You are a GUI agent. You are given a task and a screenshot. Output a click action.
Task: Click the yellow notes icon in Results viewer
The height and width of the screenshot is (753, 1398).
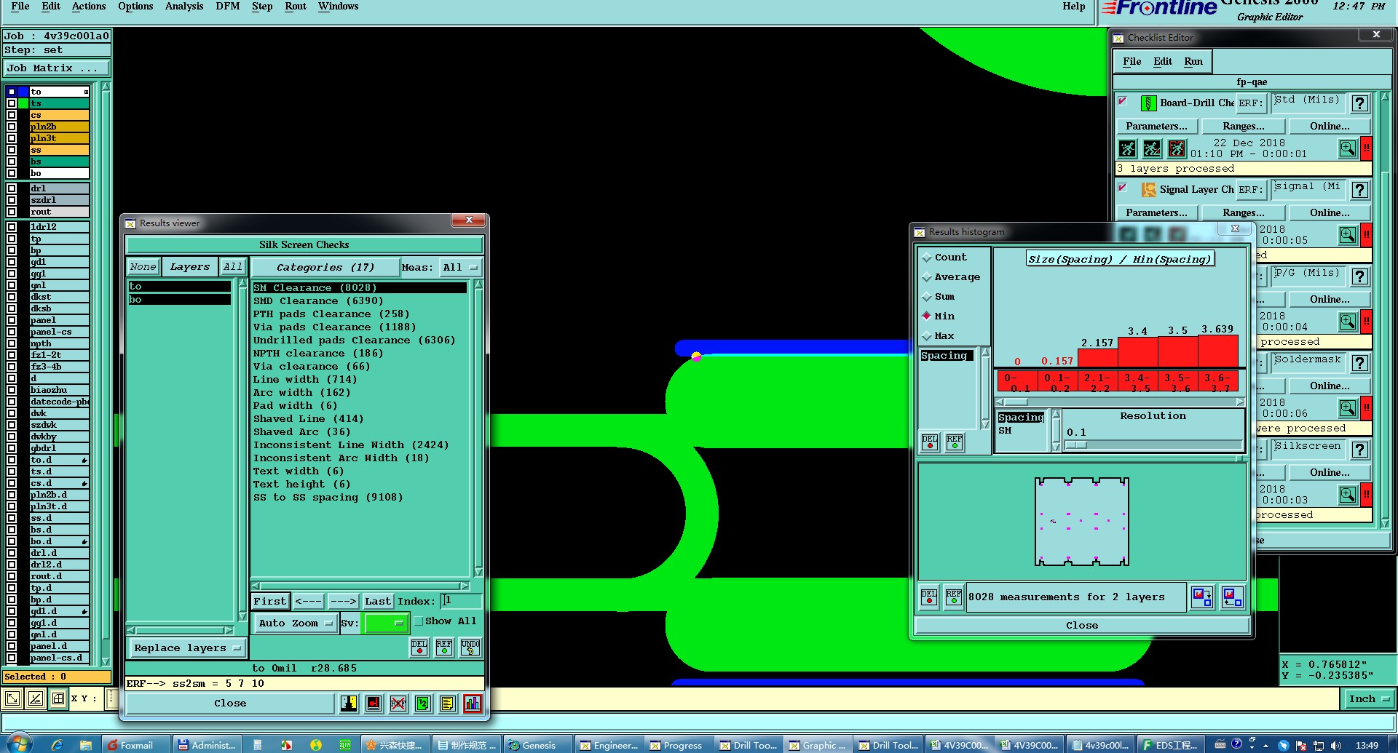[448, 704]
